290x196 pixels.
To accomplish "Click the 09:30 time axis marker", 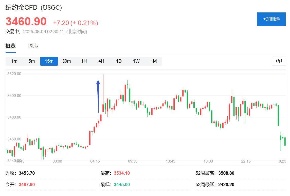I will click(133, 161).
